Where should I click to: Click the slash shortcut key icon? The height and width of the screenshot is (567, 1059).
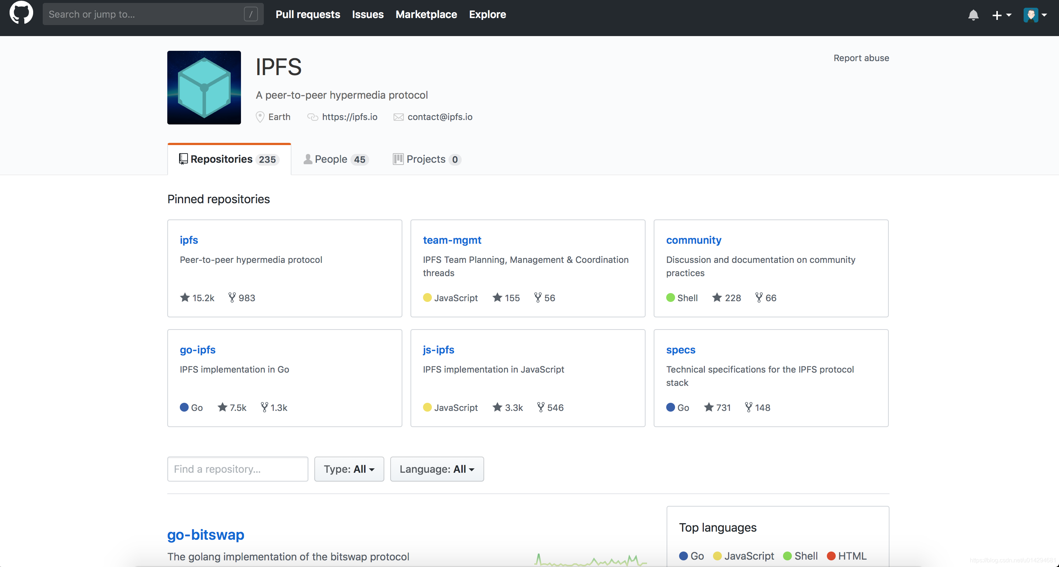tap(251, 14)
